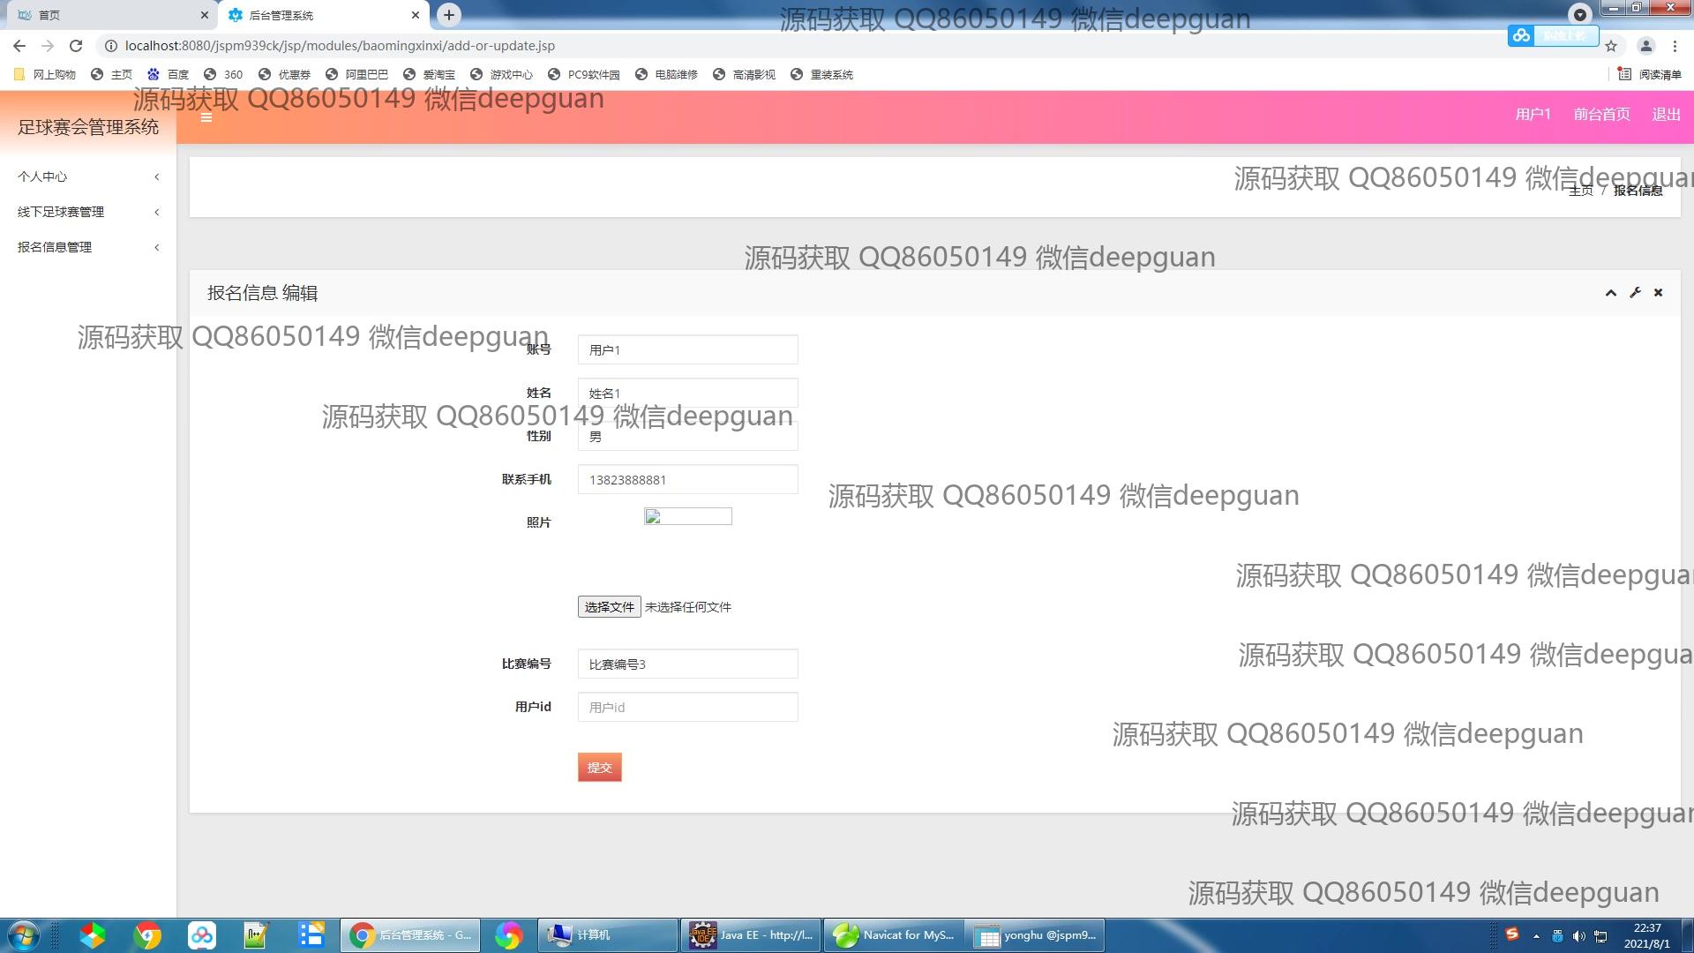Click the 用户id input field
Screen dimensions: 1694x953
click(687, 708)
